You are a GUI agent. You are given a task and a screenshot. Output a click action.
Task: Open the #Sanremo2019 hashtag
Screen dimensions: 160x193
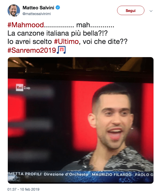tap(32, 50)
